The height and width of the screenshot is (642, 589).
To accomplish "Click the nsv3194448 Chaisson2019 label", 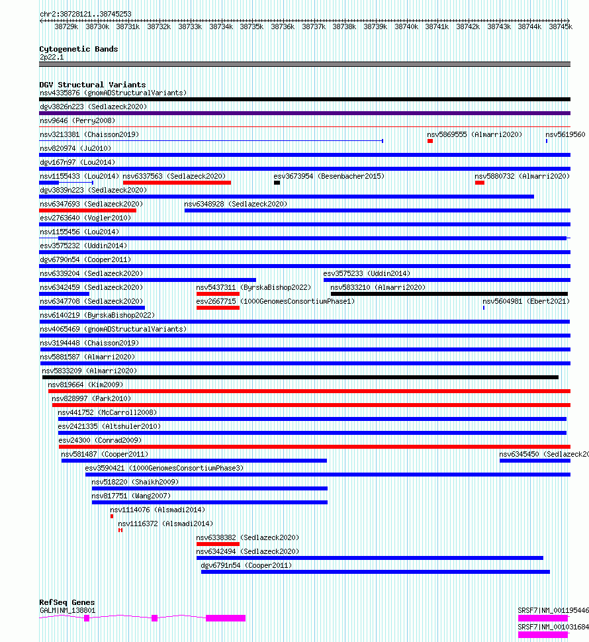I will click(x=89, y=344).
